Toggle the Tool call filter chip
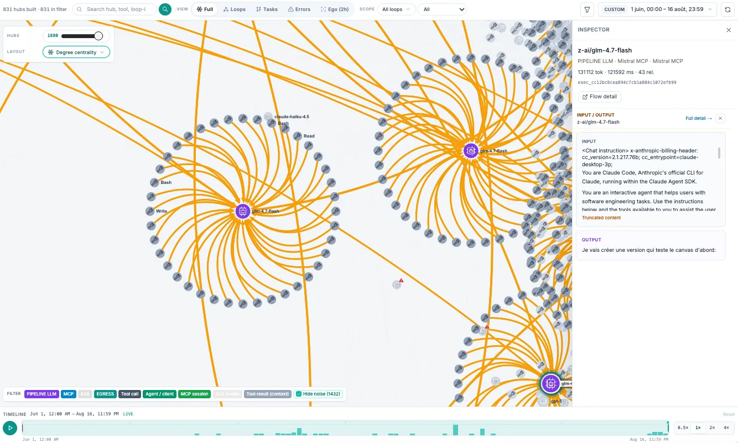 130,394
